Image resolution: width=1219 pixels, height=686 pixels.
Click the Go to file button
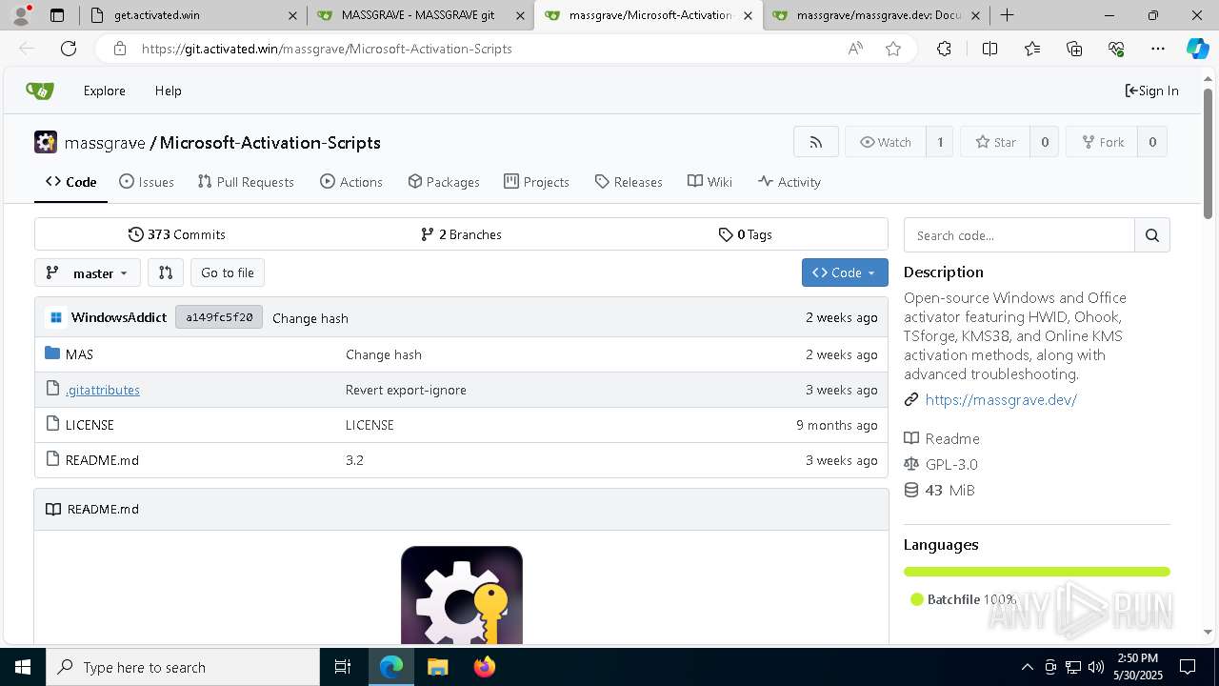click(x=228, y=272)
